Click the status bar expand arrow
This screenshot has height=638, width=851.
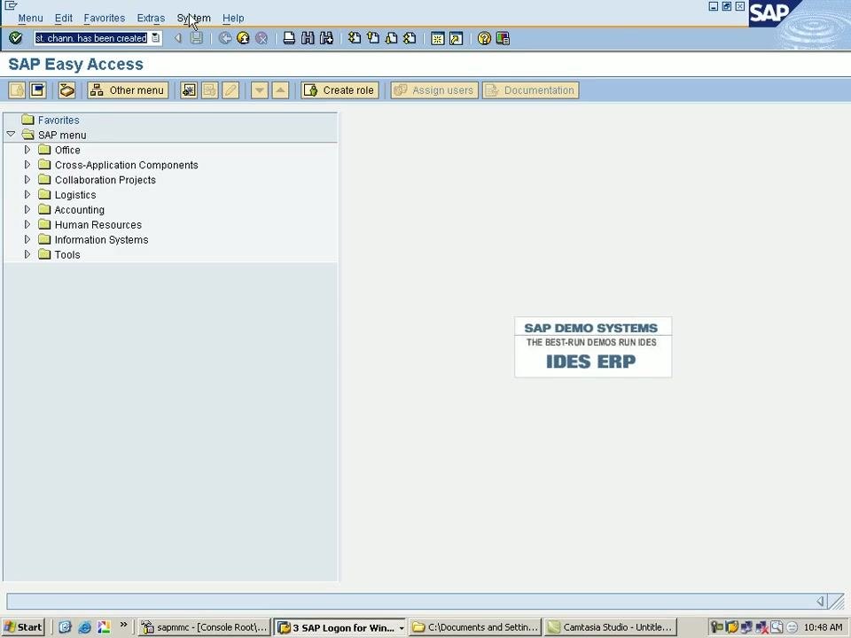point(820,601)
